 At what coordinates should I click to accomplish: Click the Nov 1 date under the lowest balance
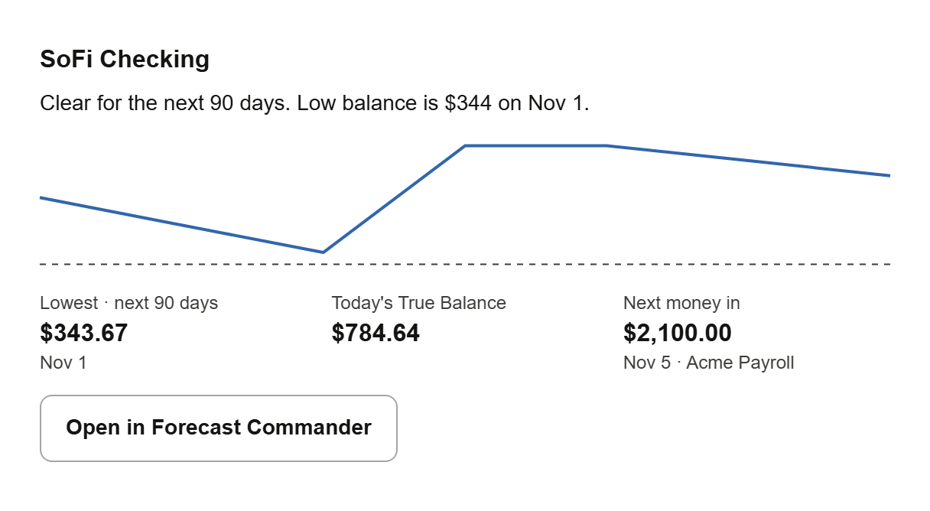(x=63, y=363)
